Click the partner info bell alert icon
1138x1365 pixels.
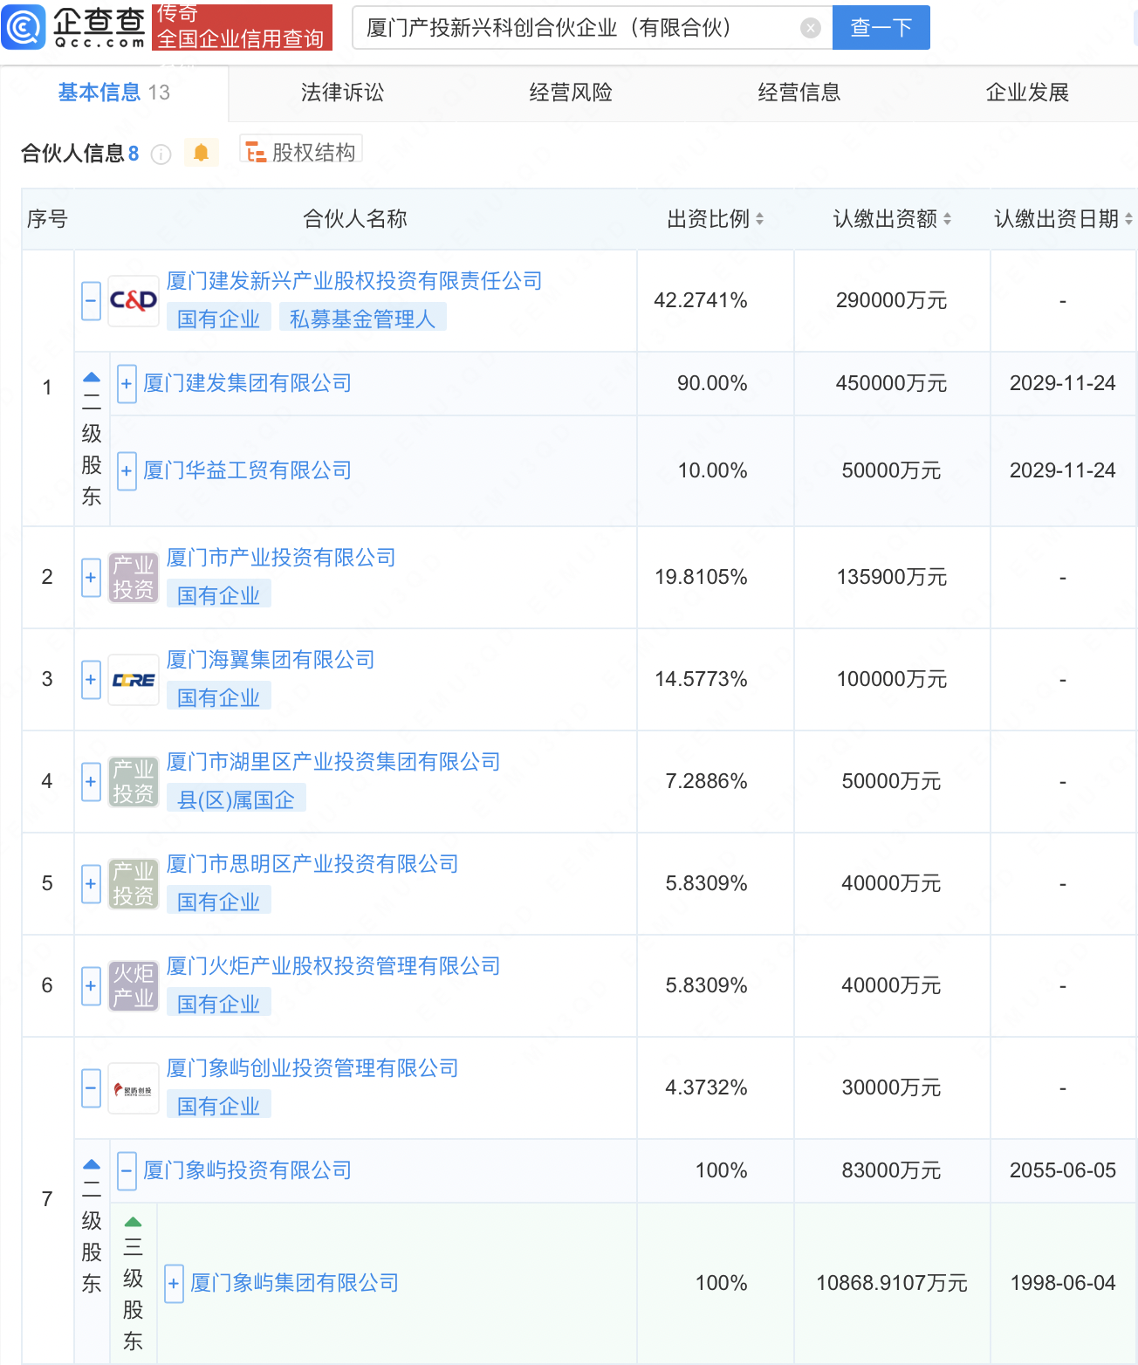coord(201,154)
